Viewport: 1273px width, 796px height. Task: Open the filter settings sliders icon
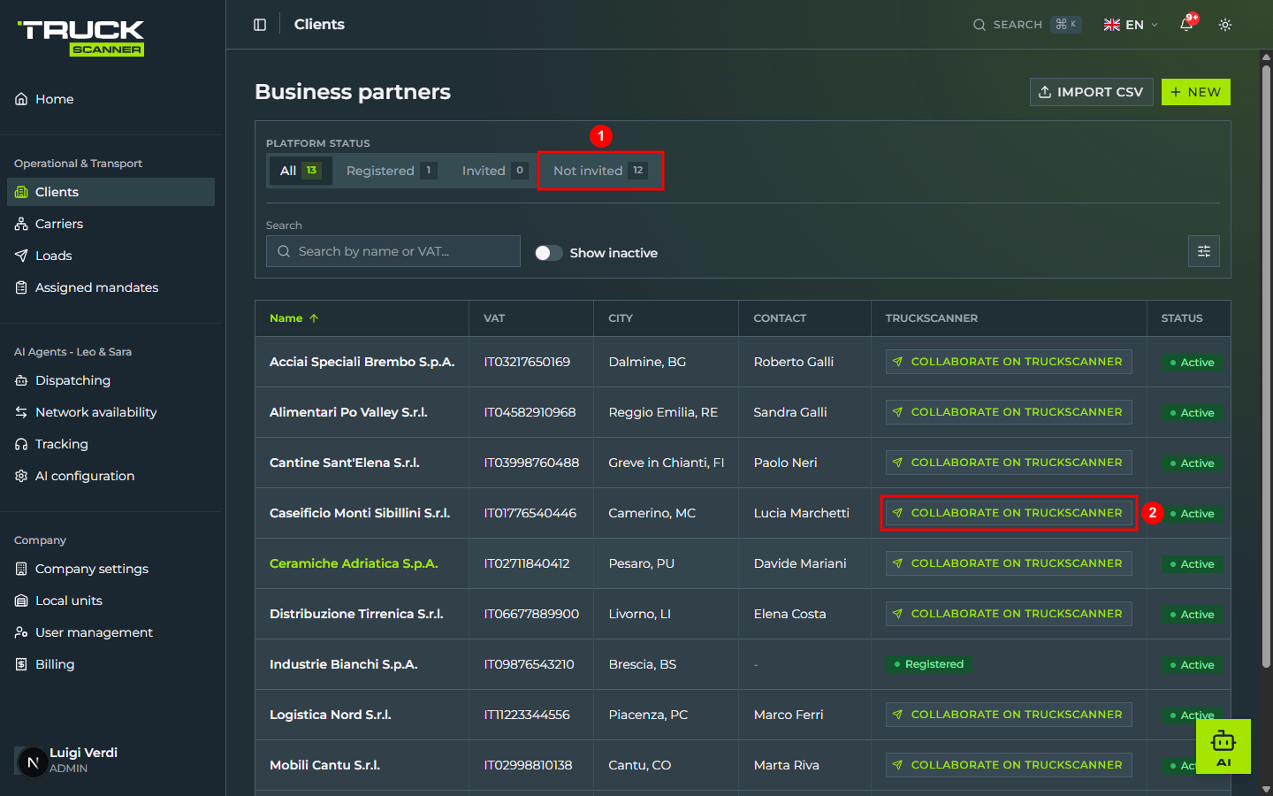pos(1204,251)
